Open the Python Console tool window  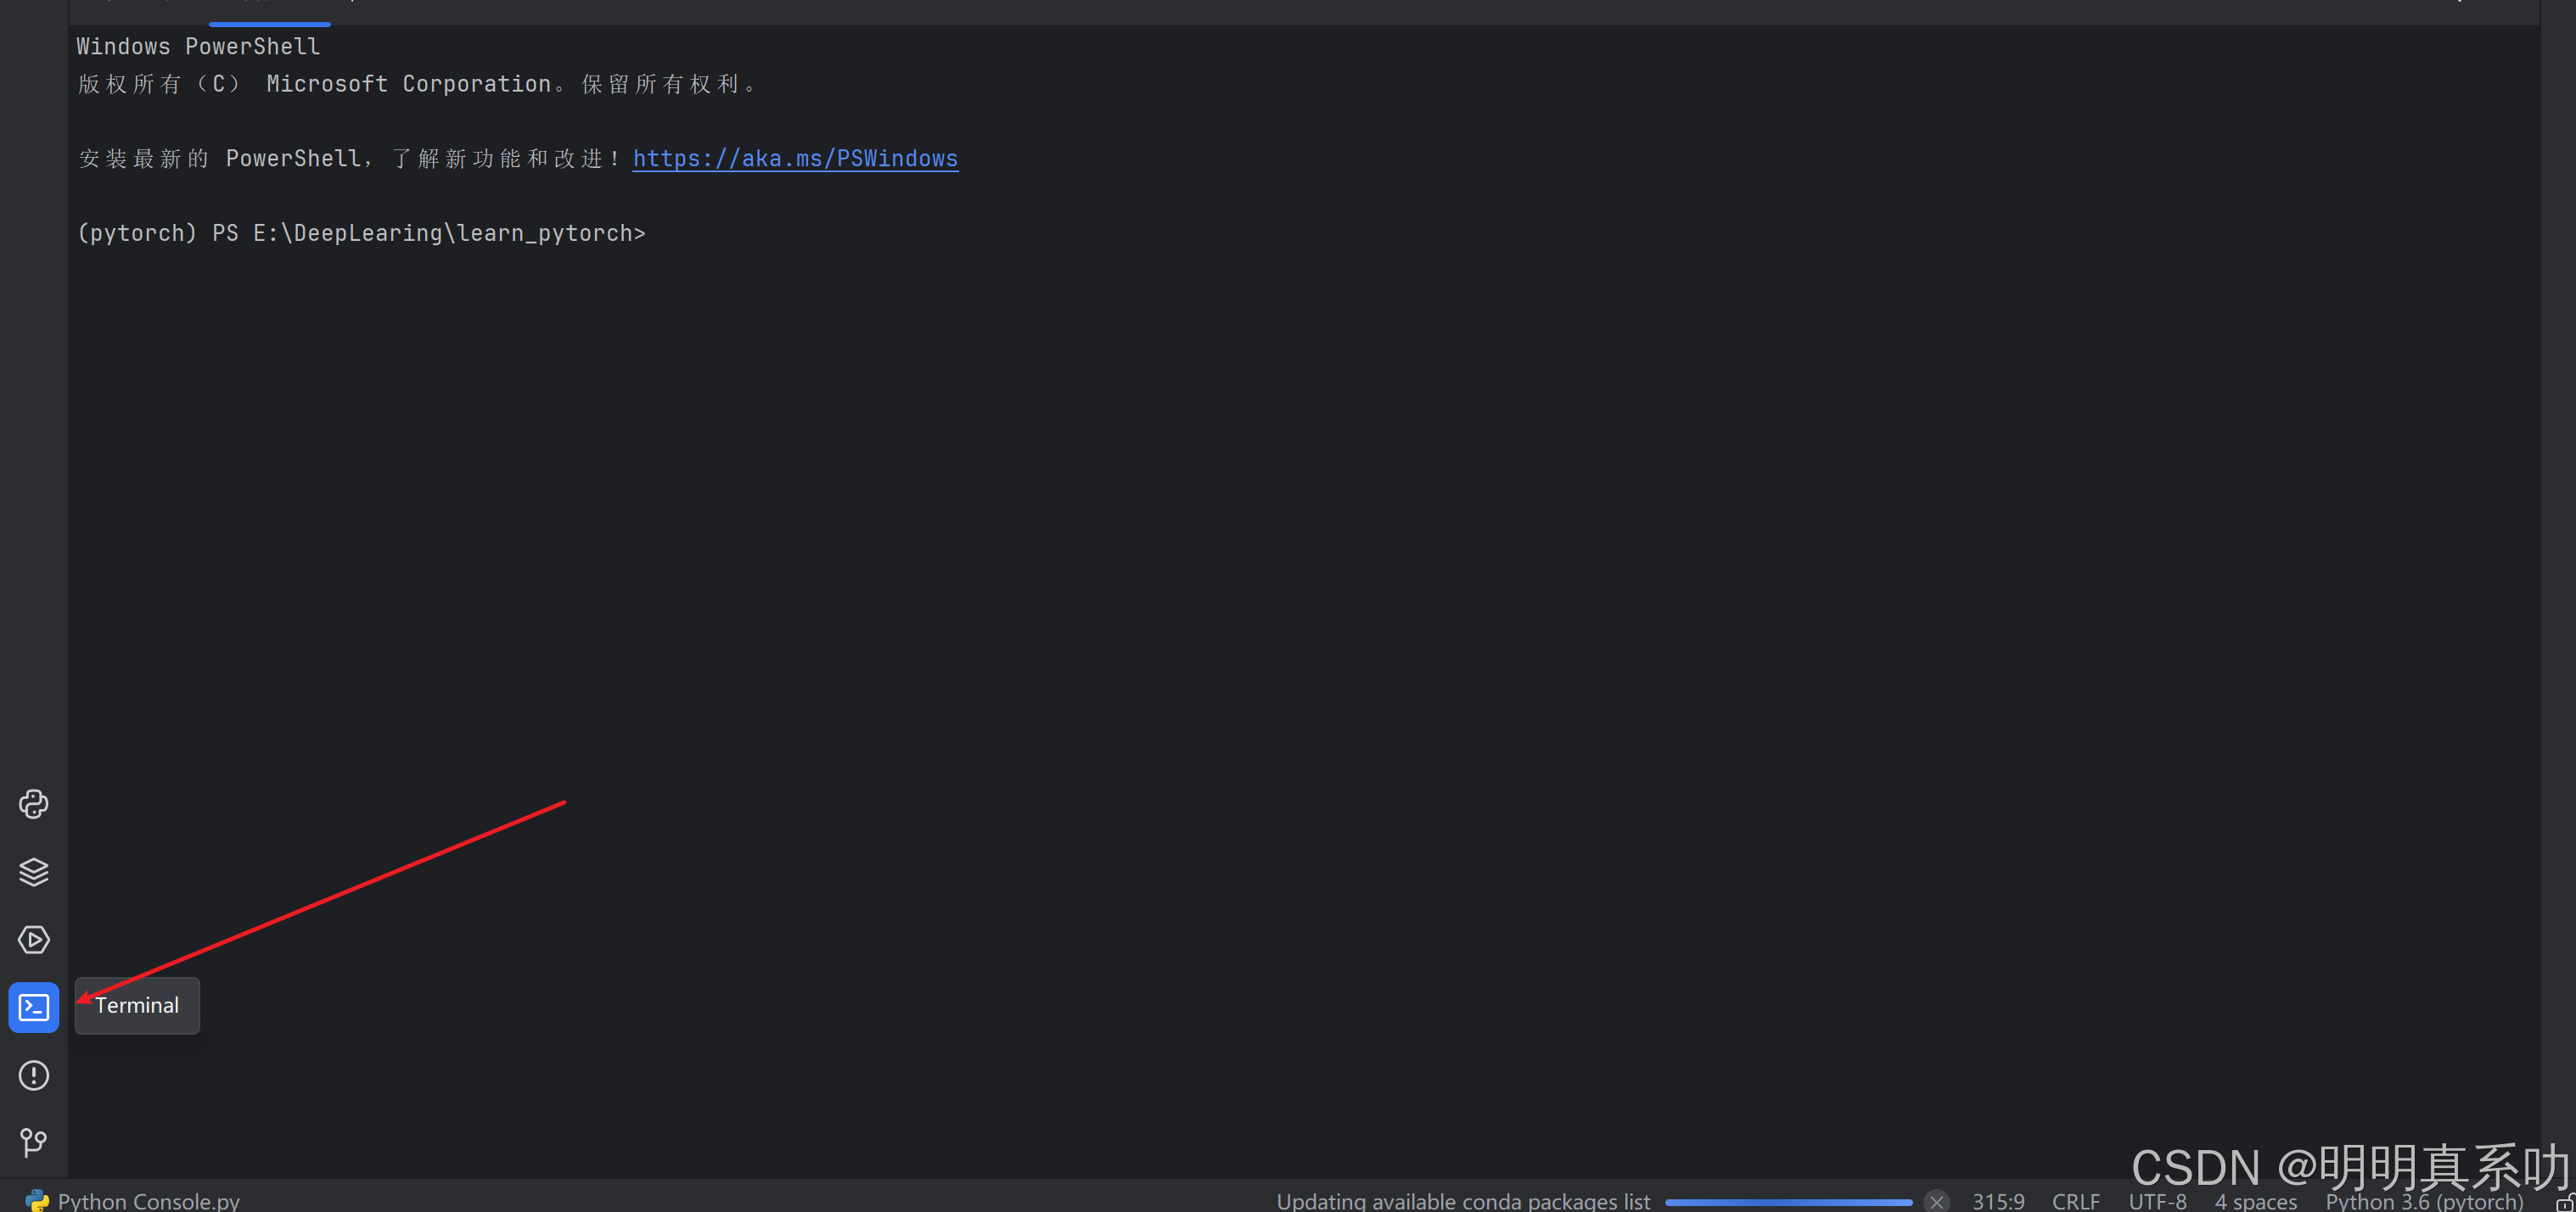click(33, 804)
